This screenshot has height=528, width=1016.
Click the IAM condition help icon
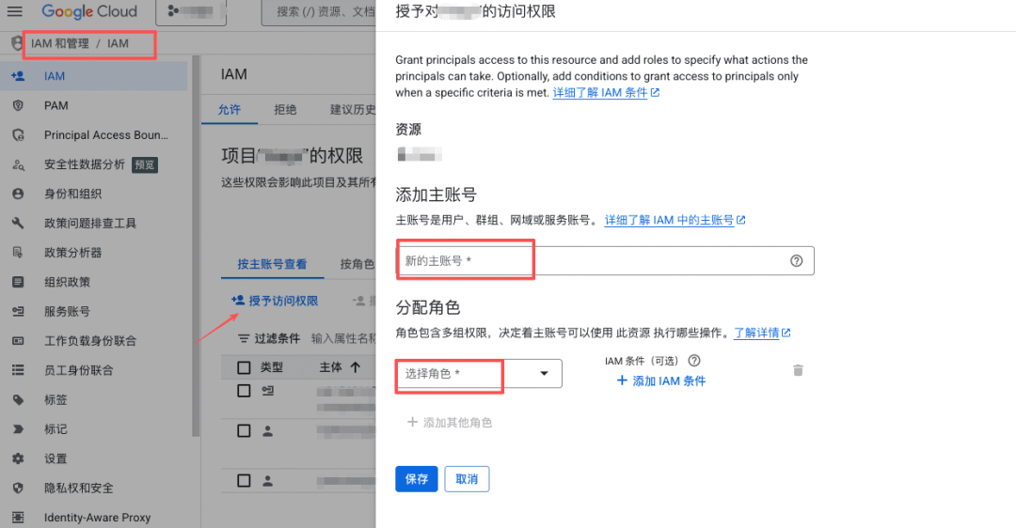(x=695, y=361)
